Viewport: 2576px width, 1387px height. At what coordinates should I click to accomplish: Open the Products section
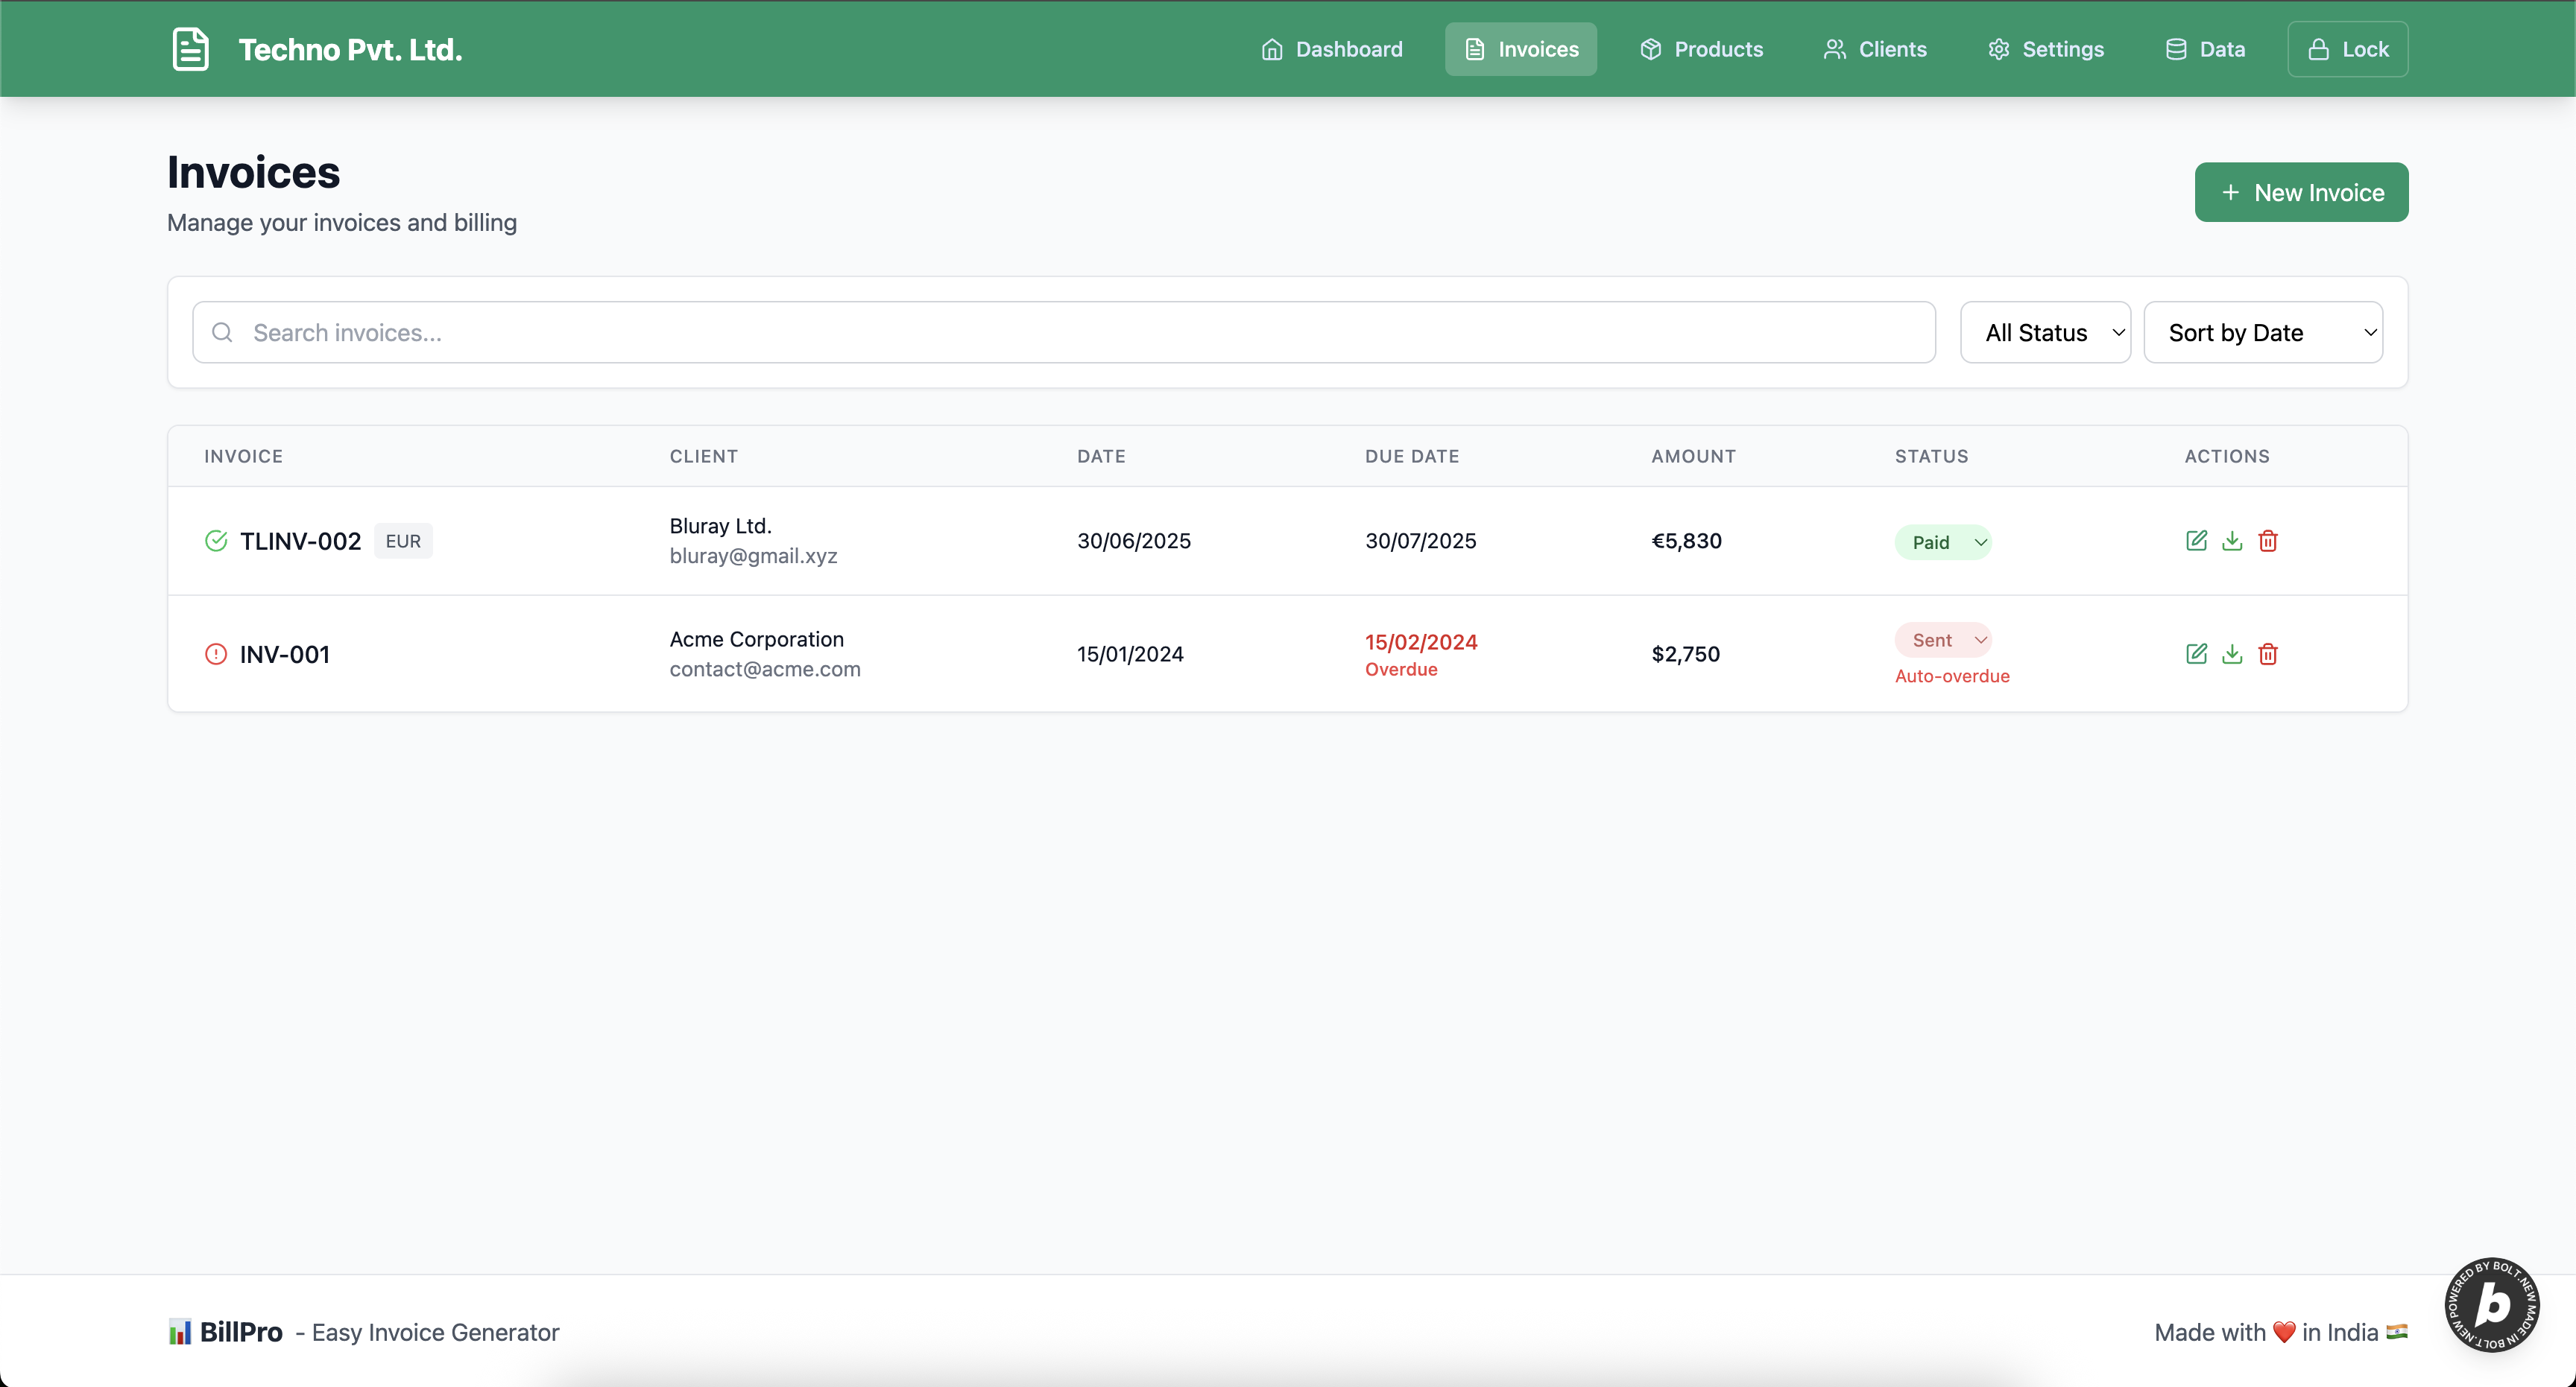pos(1702,49)
